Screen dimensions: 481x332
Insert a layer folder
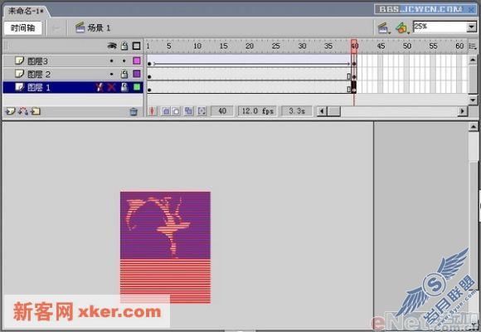36,111
